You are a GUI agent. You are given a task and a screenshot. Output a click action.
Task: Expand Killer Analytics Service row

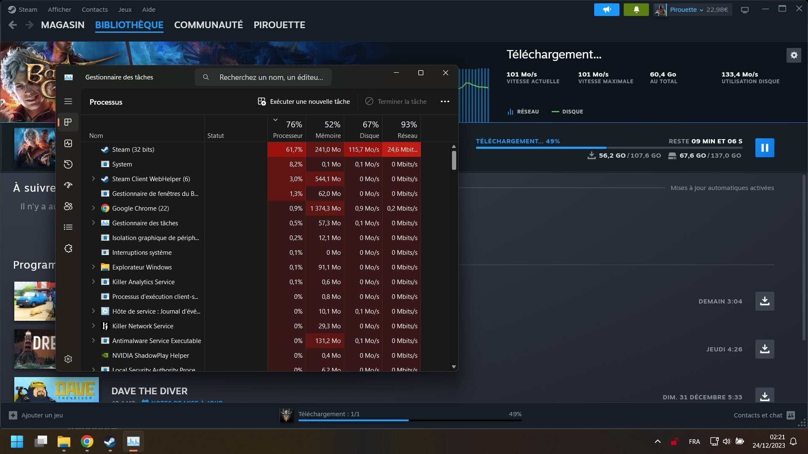[93, 282]
